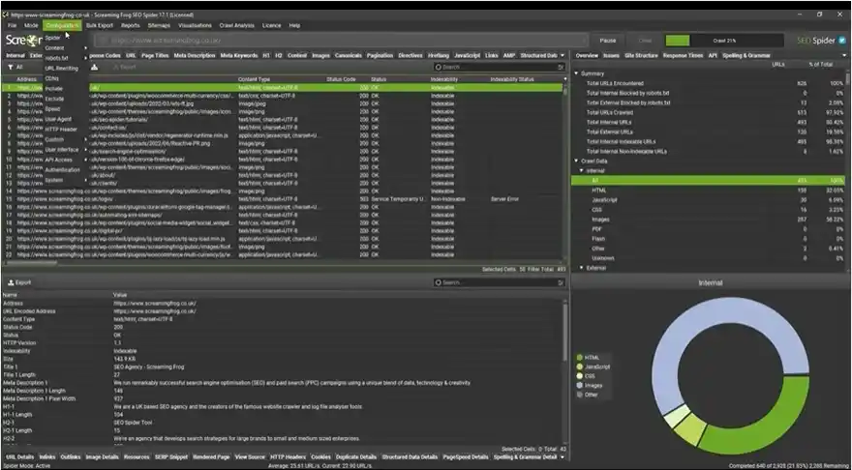Open the Bulk Export menu
The height and width of the screenshot is (470, 852).
[100, 25]
